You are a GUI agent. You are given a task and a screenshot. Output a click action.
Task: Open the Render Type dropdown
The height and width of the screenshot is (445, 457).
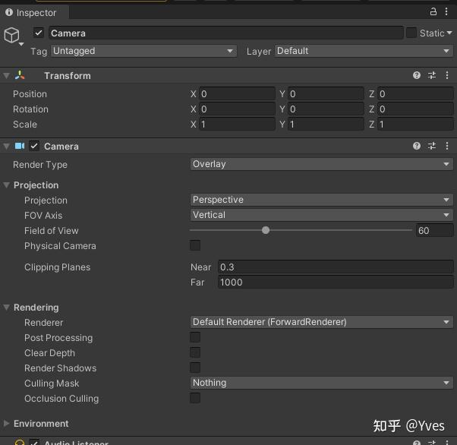[x=321, y=164]
